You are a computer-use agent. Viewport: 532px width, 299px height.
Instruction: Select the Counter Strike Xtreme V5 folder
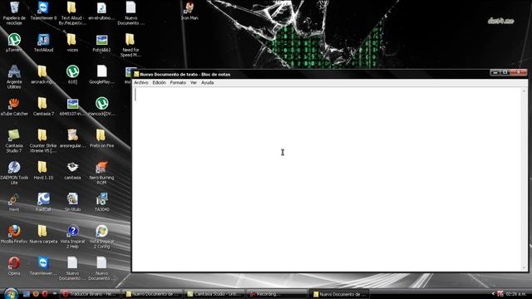tap(42, 141)
